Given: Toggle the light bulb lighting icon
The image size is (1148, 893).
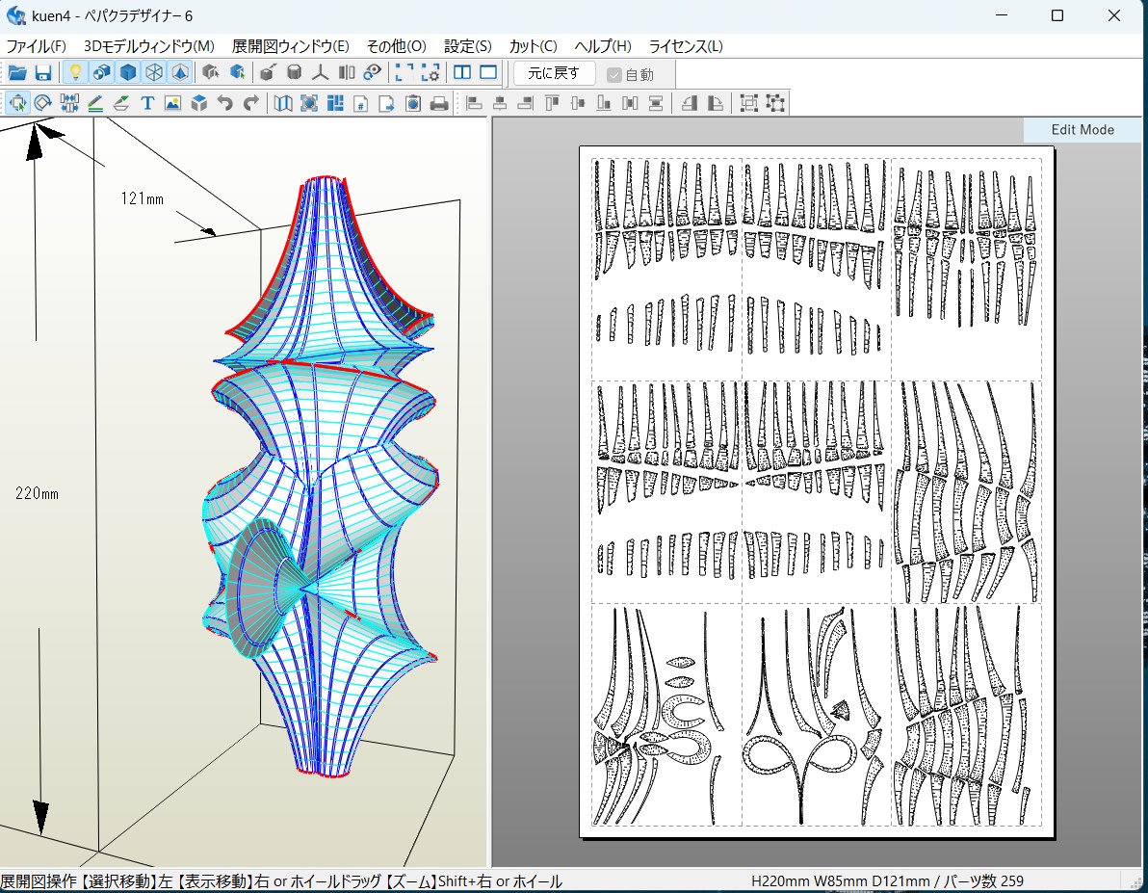Looking at the screenshot, I should click(x=75, y=72).
